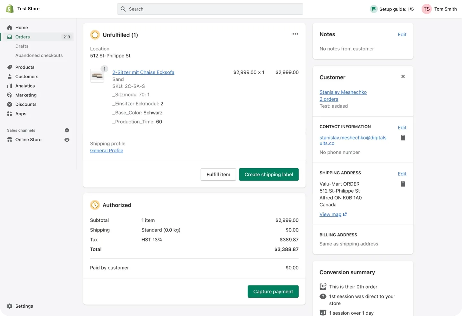The height and width of the screenshot is (316, 462).
Task: View Online Store via eye icon
Action: click(x=67, y=140)
